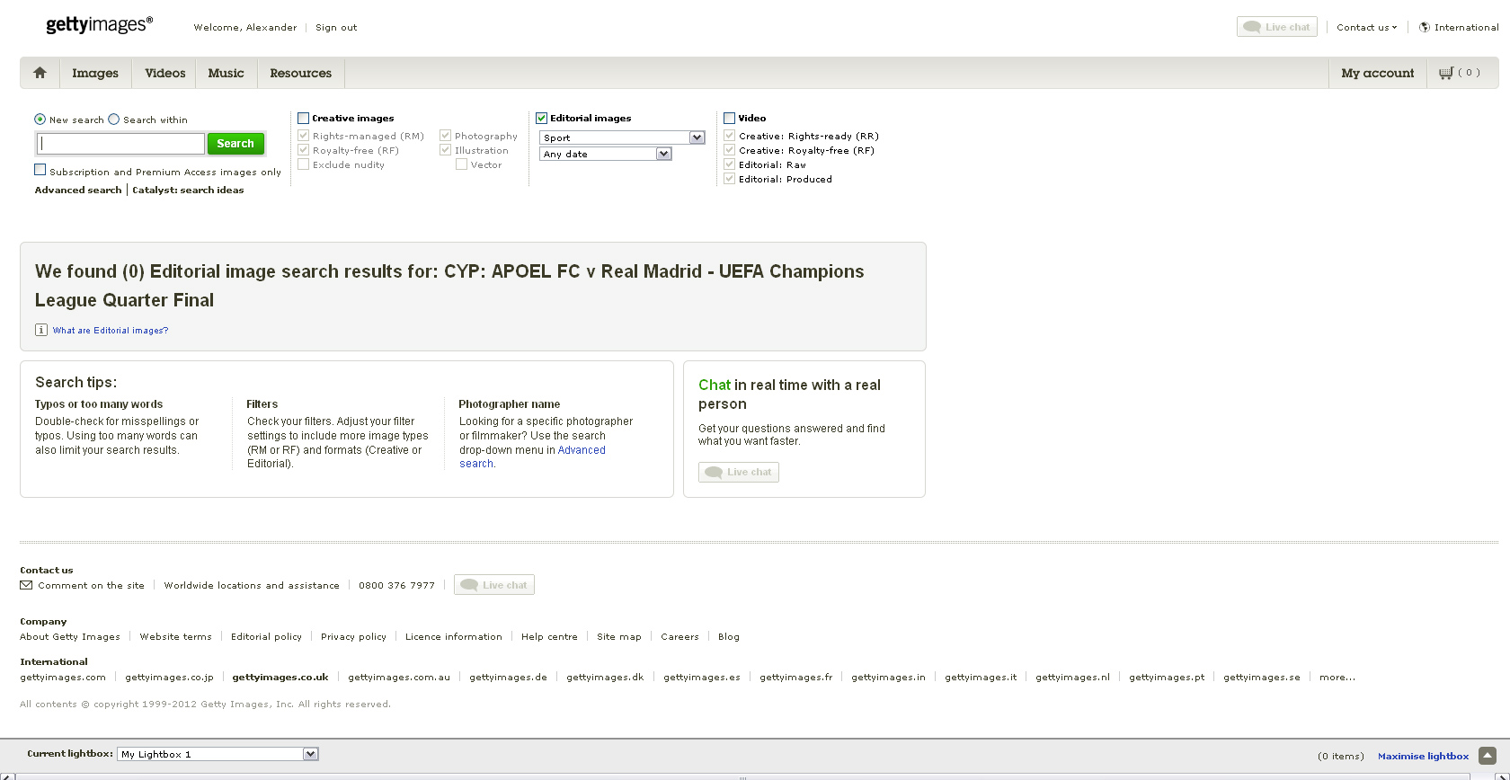Image resolution: width=1510 pixels, height=780 pixels.
Task: Go to gettyimages.de international site
Action: [x=508, y=677]
